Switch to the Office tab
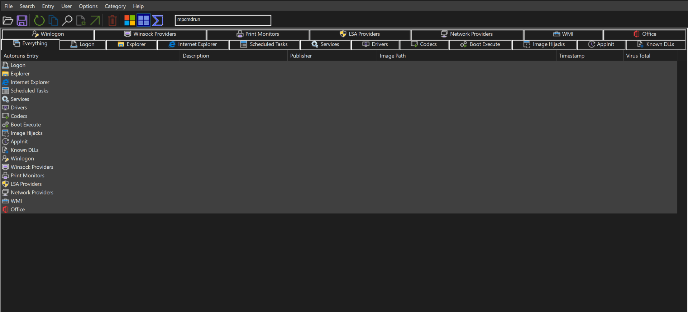Viewport: 688px width, 312px height. click(645, 34)
